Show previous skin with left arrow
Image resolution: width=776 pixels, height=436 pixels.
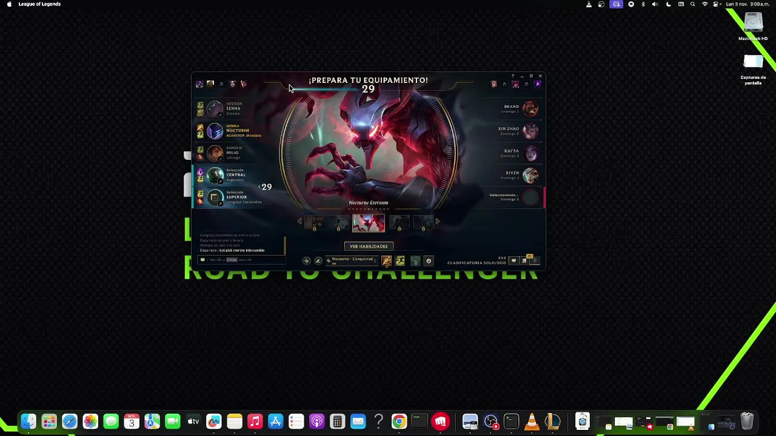(x=299, y=222)
